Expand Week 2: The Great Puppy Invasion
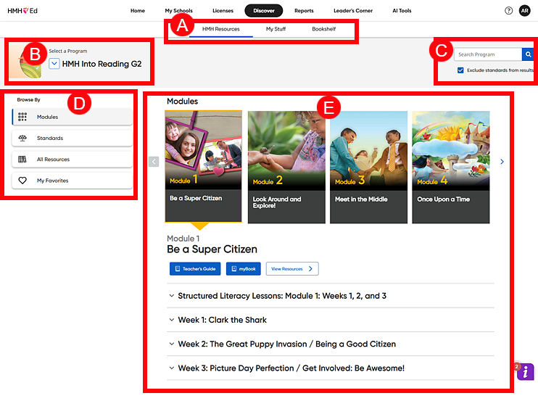The image size is (538, 401). tap(331, 344)
